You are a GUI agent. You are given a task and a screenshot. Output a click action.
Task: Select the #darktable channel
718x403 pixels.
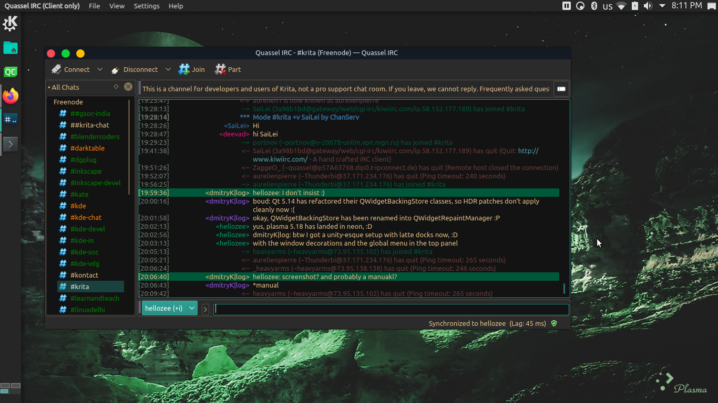pos(87,148)
